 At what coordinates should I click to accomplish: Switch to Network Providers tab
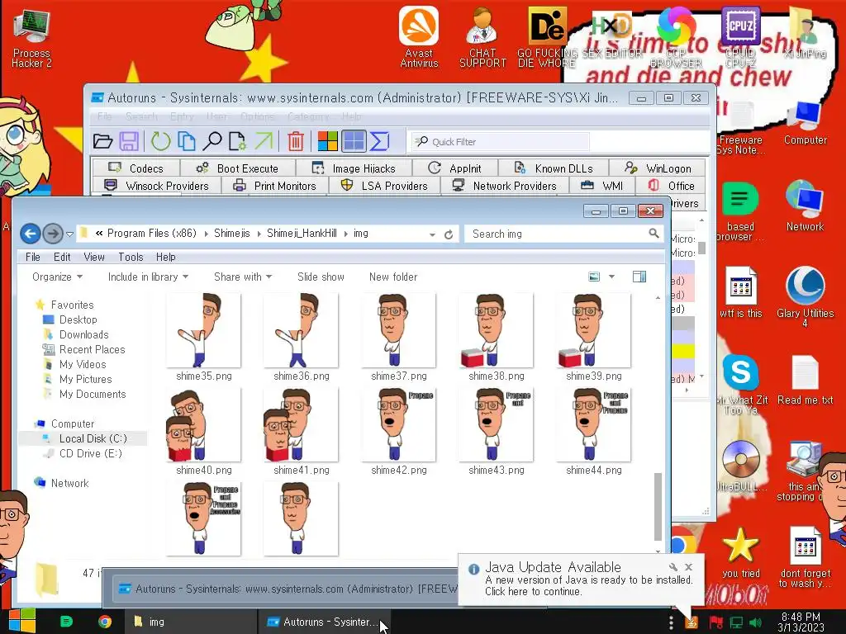pos(505,186)
